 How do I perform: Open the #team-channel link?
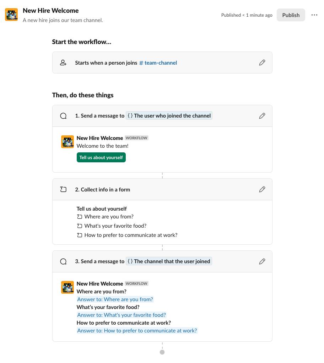tap(158, 63)
